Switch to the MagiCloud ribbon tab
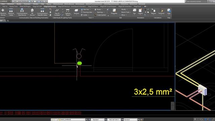Image resolution: width=215 pixels, height=121 pixels. [137, 6]
